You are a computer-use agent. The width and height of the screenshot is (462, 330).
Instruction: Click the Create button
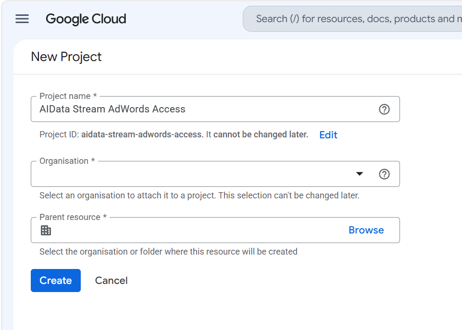tap(56, 280)
